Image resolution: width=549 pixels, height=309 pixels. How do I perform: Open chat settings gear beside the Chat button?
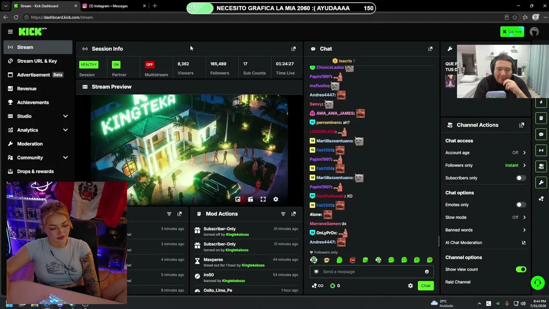(x=410, y=286)
